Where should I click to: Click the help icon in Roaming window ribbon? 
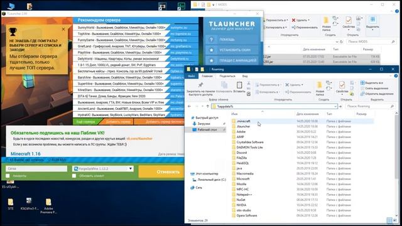point(396,76)
